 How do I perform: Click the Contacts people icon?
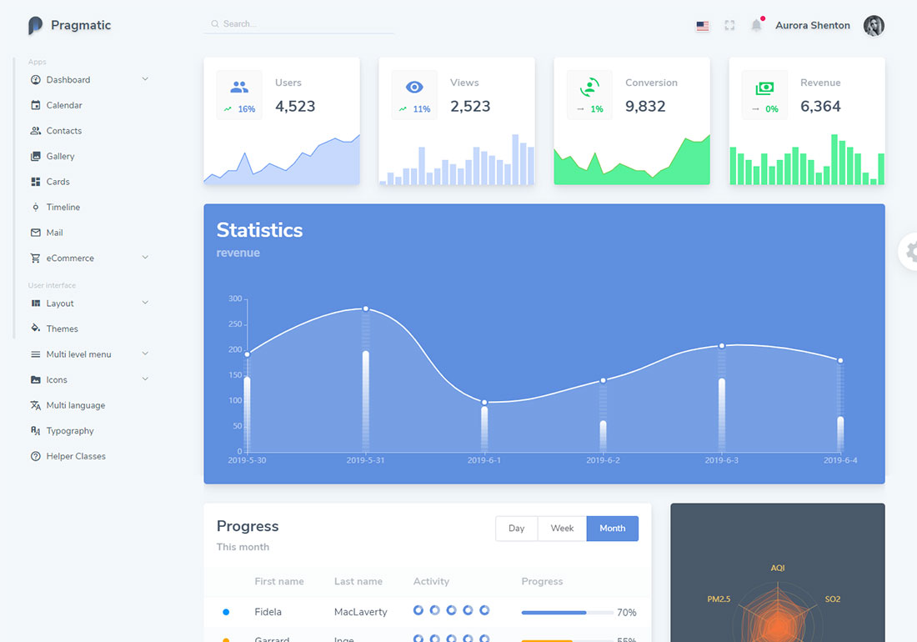[36, 131]
